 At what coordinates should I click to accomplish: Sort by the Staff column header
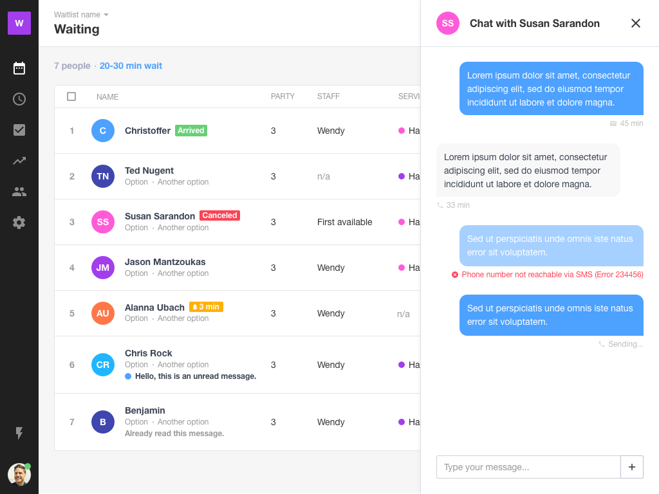[328, 96]
